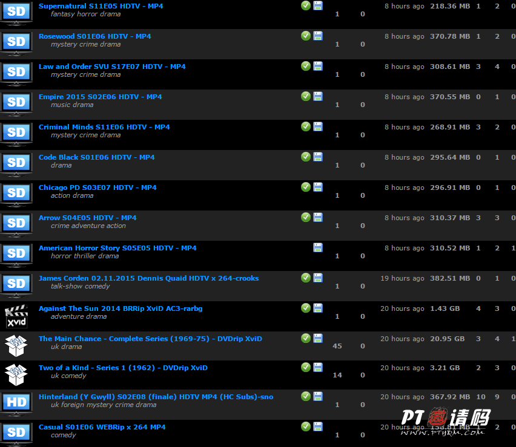Open the Code Black S01E06 torrent page
Screen dimensions: 516x447
pos(96,157)
